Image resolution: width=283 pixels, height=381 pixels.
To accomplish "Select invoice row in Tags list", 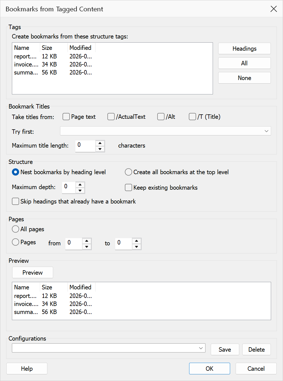I will [112, 64].
